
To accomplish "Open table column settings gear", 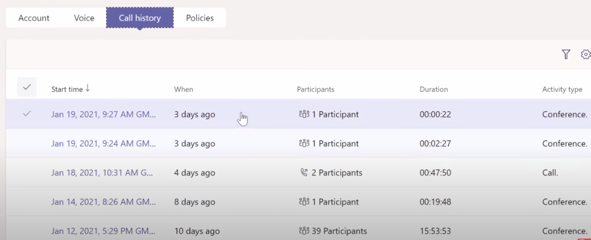I will [x=585, y=54].
